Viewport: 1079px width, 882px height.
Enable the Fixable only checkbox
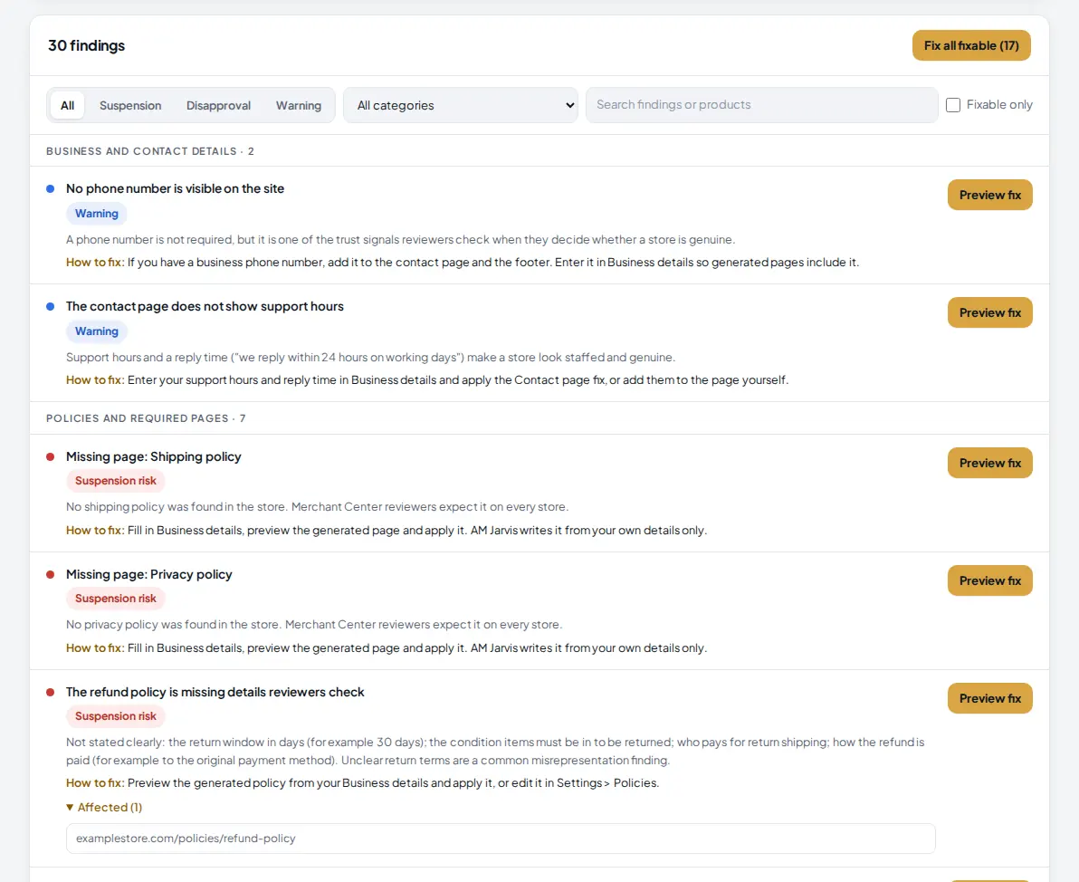click(x=953, y=105)
